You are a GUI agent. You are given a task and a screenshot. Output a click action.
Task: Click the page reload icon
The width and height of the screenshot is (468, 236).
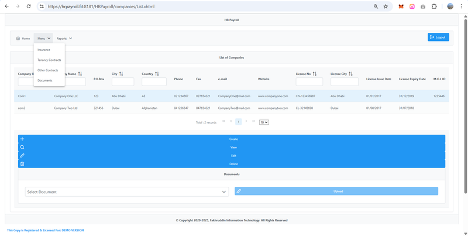[29, 6]
